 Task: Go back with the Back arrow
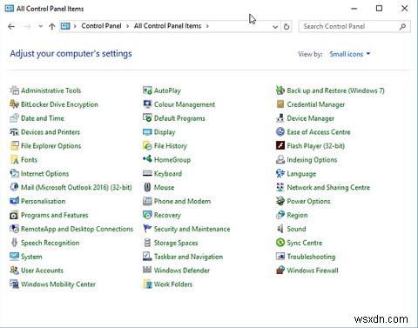(11, 27)
